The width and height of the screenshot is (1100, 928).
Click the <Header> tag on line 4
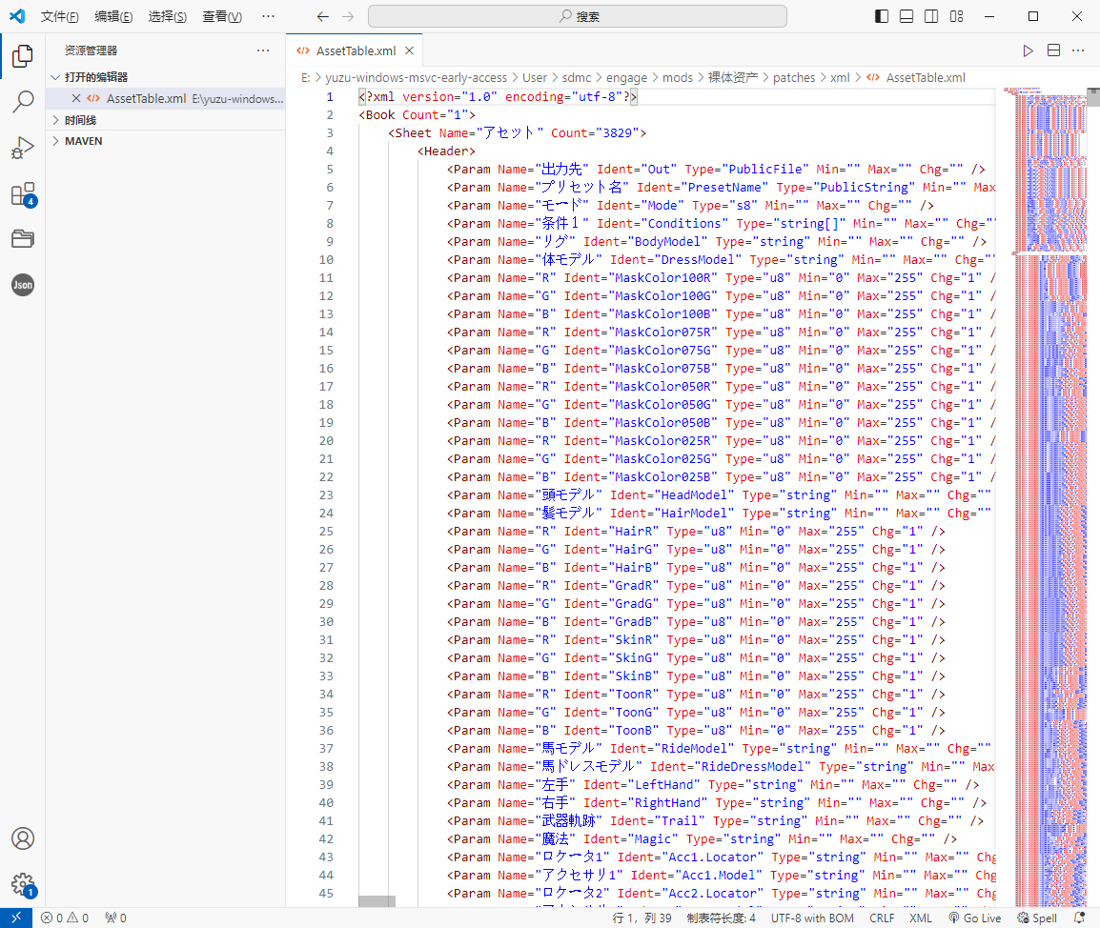(x=446, y=151)
